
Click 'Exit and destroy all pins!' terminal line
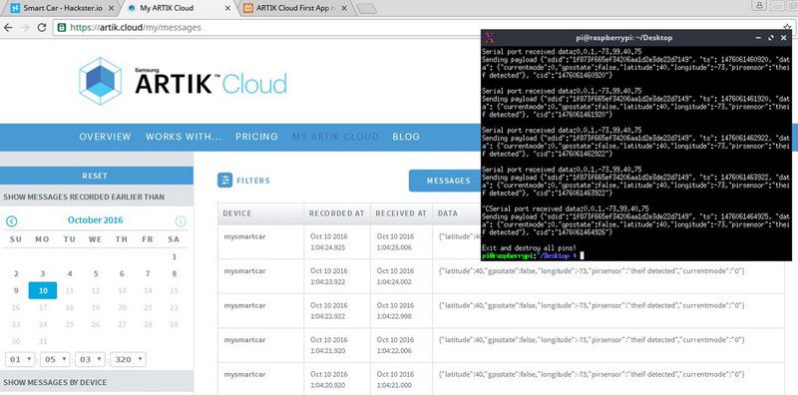(x=530, y=247)
